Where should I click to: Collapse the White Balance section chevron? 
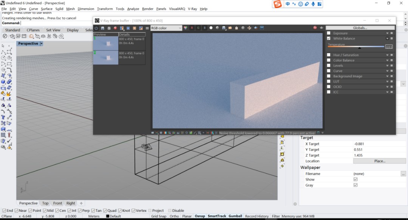click(387, 38)
